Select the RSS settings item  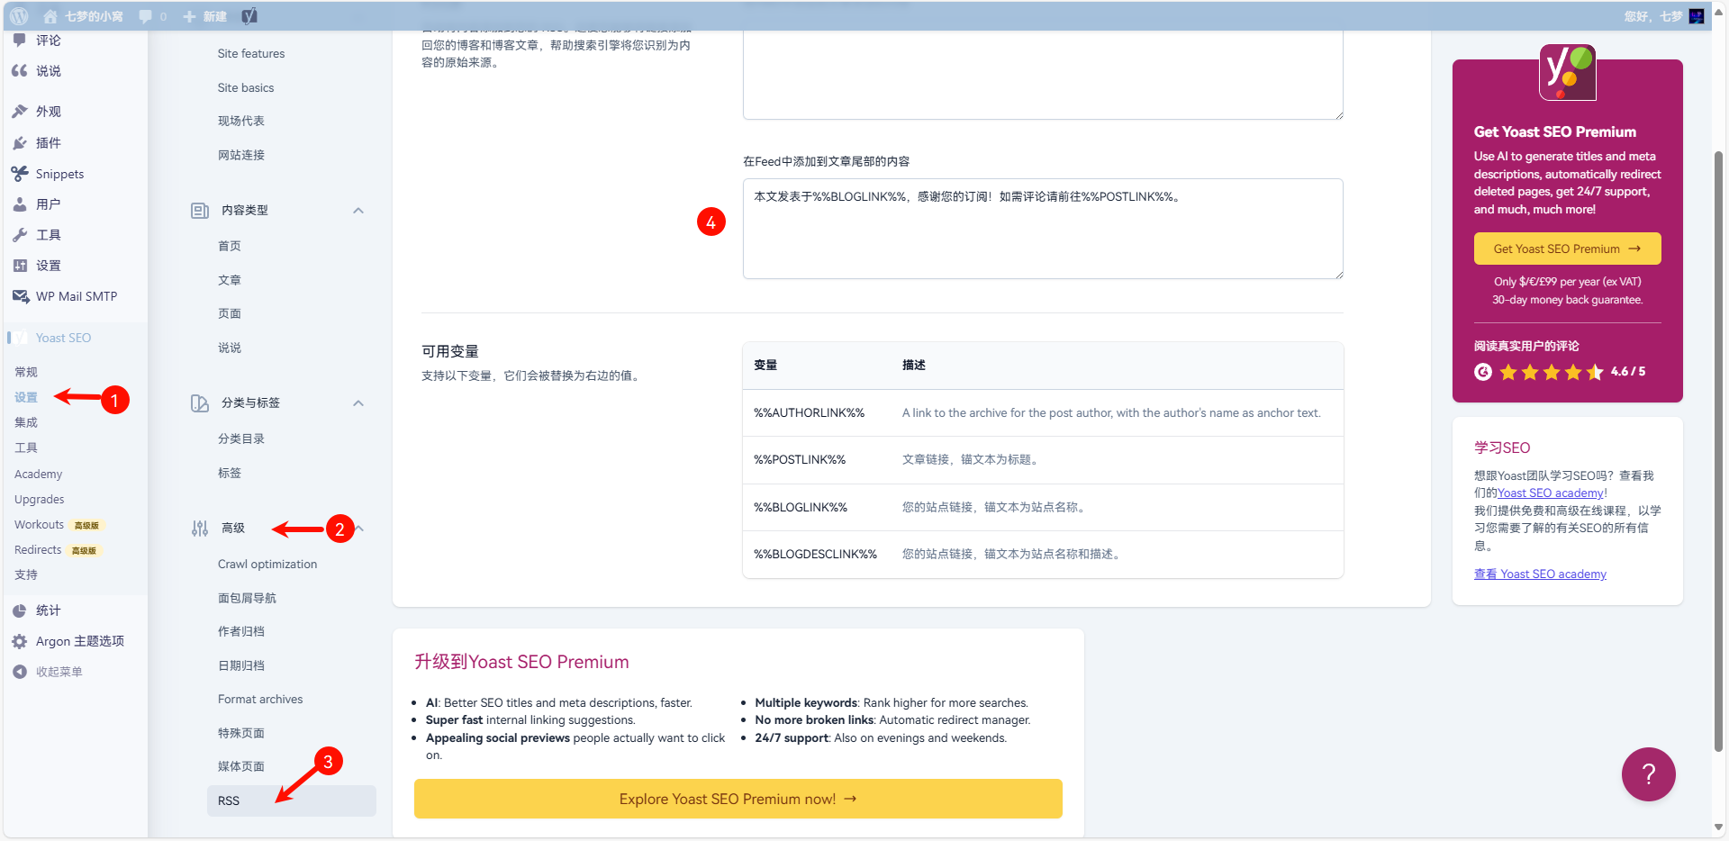coord(292,801)
